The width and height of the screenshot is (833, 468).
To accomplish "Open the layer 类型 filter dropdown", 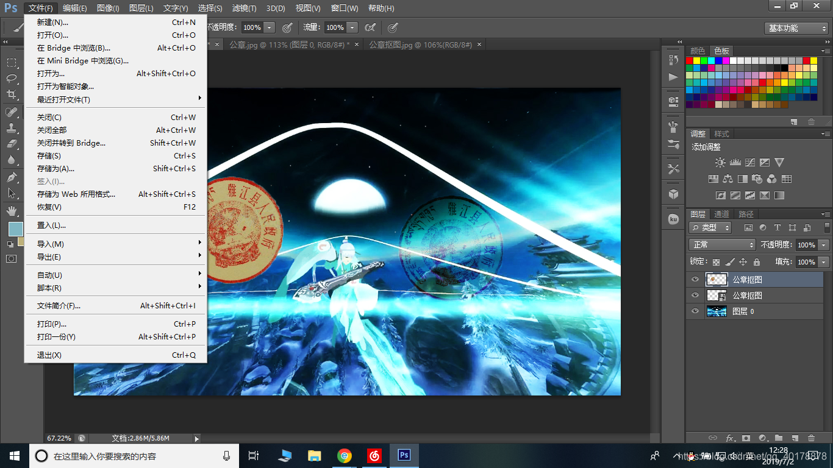I will tap(710, 227).
